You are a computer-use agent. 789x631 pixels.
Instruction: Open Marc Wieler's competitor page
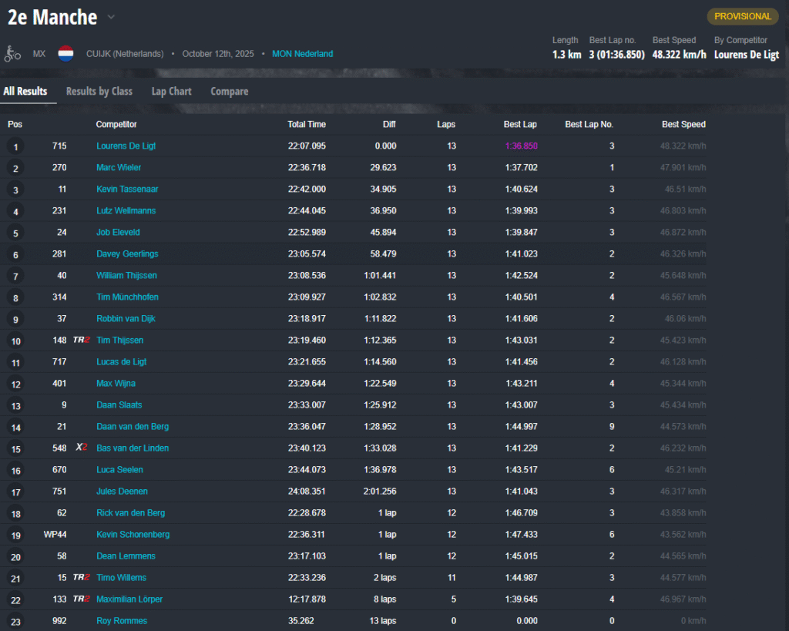(119, 167)
